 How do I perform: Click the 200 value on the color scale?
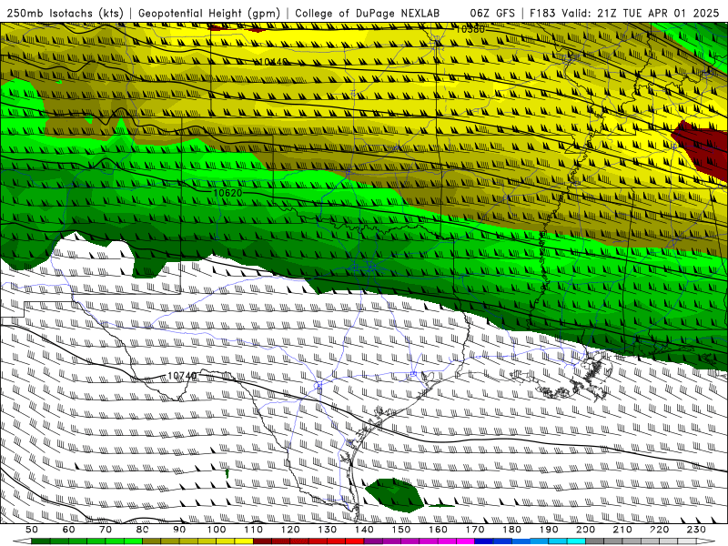click(585, 530)
